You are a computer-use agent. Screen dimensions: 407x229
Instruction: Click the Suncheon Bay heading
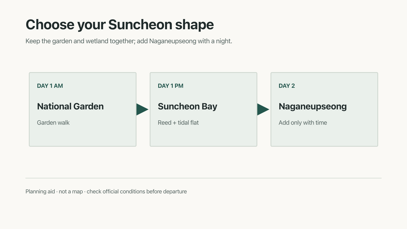pos(187,106)
